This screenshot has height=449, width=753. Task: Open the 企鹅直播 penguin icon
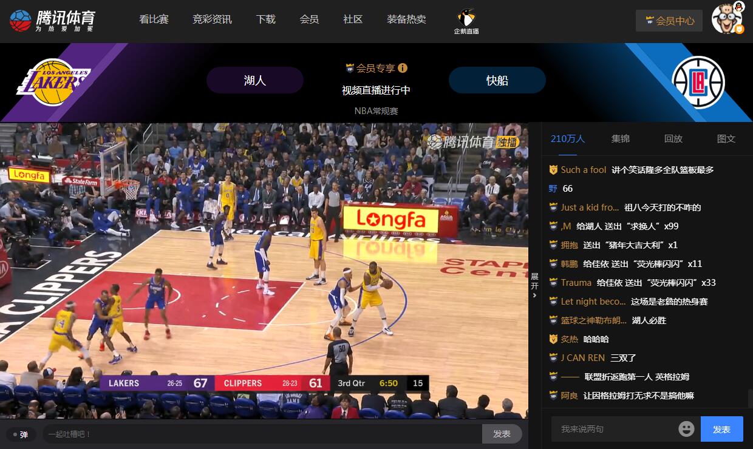click(x=466, y=21)
